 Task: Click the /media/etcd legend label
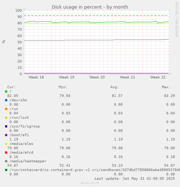coord(21,153)
